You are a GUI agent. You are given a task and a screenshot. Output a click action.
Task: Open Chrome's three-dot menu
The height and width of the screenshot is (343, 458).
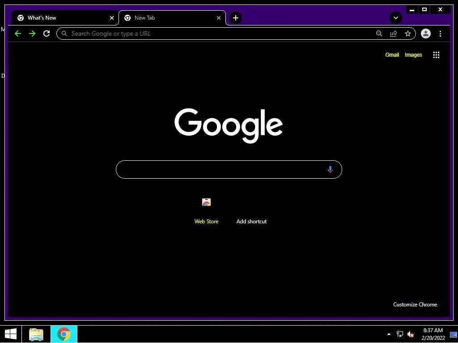coord(440,33)
